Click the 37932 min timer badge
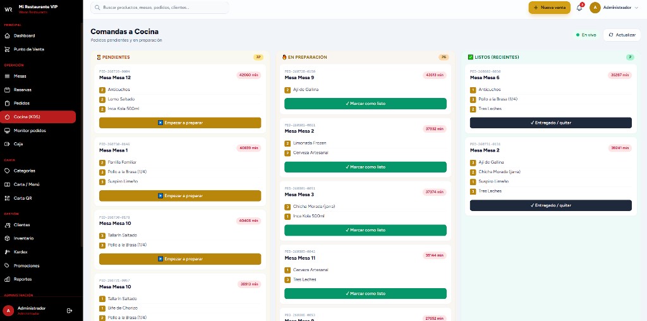The image size is (647, 321). (435, 129)
